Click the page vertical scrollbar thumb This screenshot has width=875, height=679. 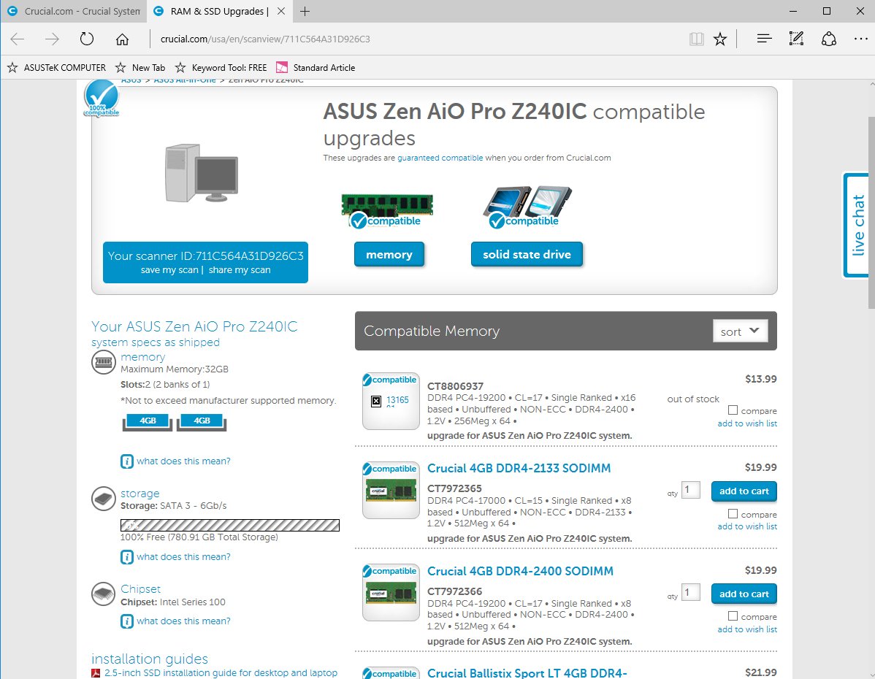[x=871, y=212]
